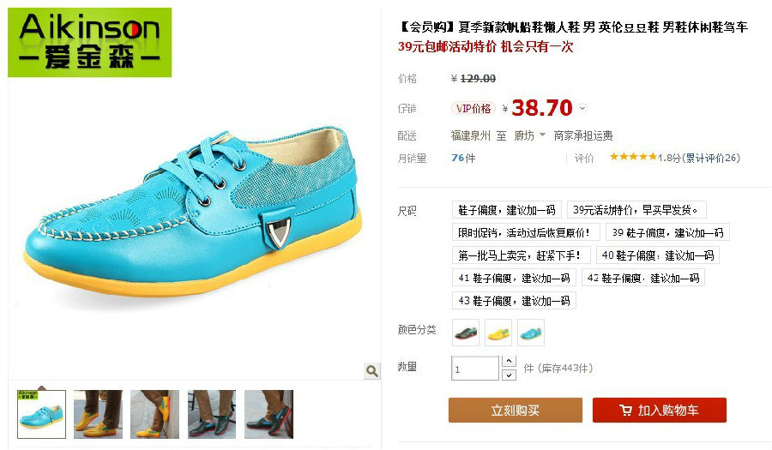
Task: Click the quantity input field
Action: pos(475,369)
